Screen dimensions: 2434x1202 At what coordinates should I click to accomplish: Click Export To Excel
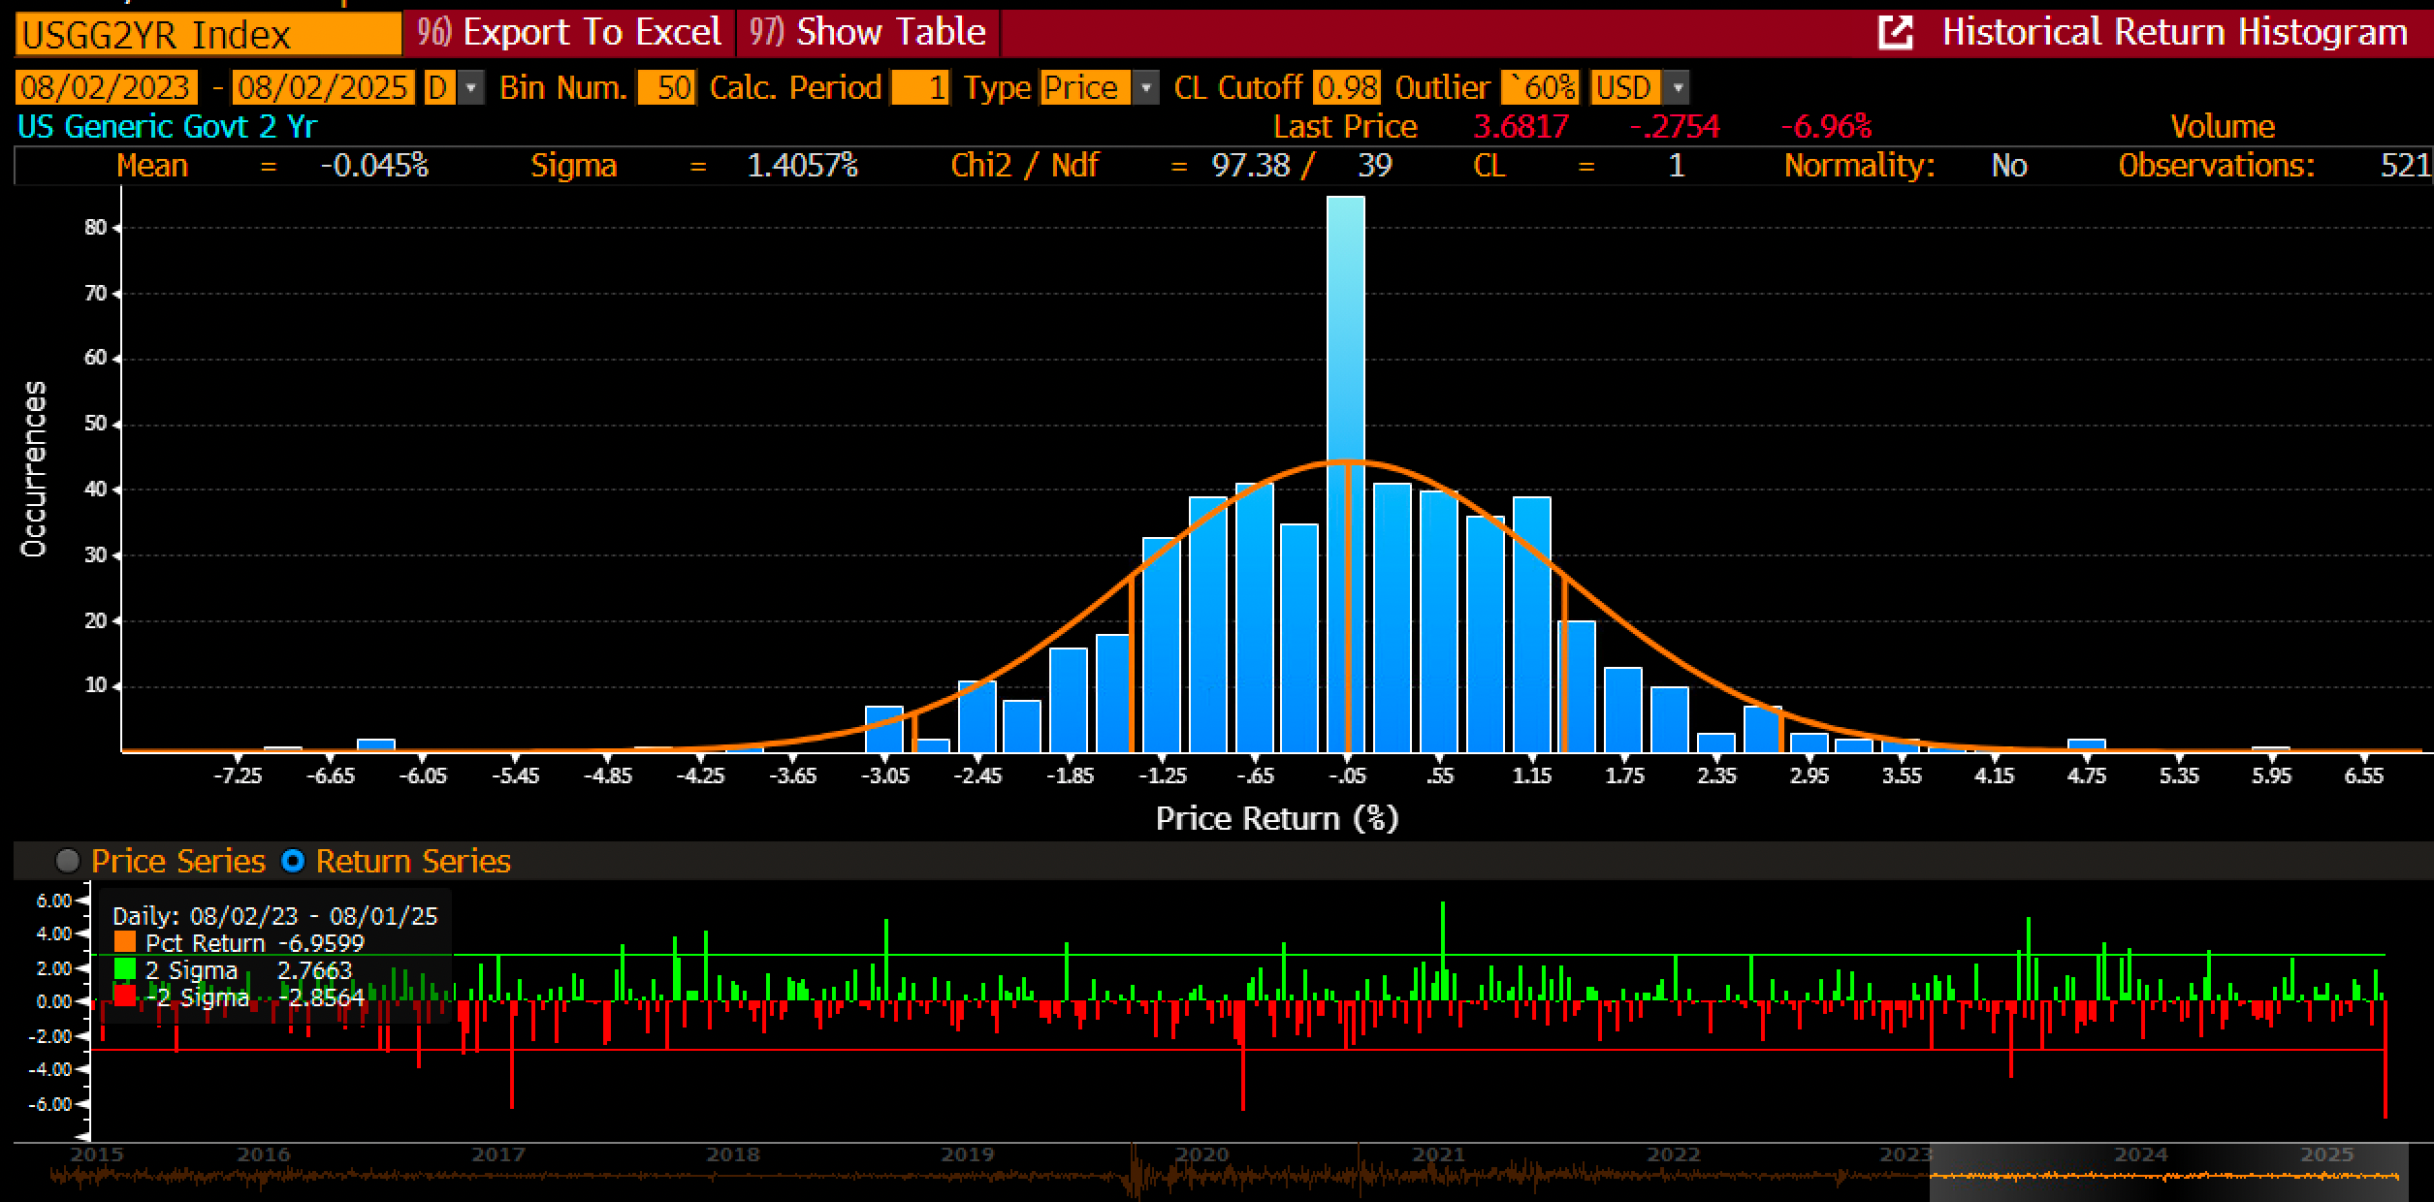coord(570,33)
